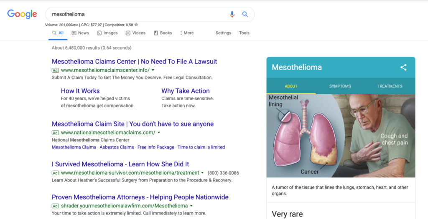
Task: Open Mesothelioma Claims Center ad headline
Action: [x=134, y=62]
